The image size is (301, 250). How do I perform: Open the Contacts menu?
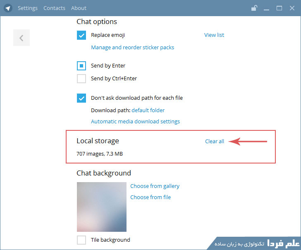(x=54, y=8)
